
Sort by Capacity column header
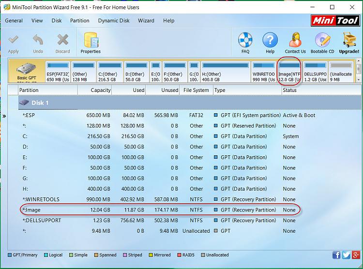coord(95,90)
